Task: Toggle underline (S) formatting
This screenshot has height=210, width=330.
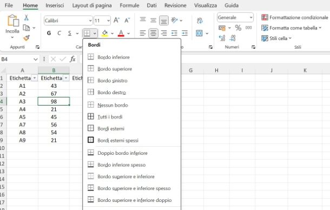Action: point(70,33)
